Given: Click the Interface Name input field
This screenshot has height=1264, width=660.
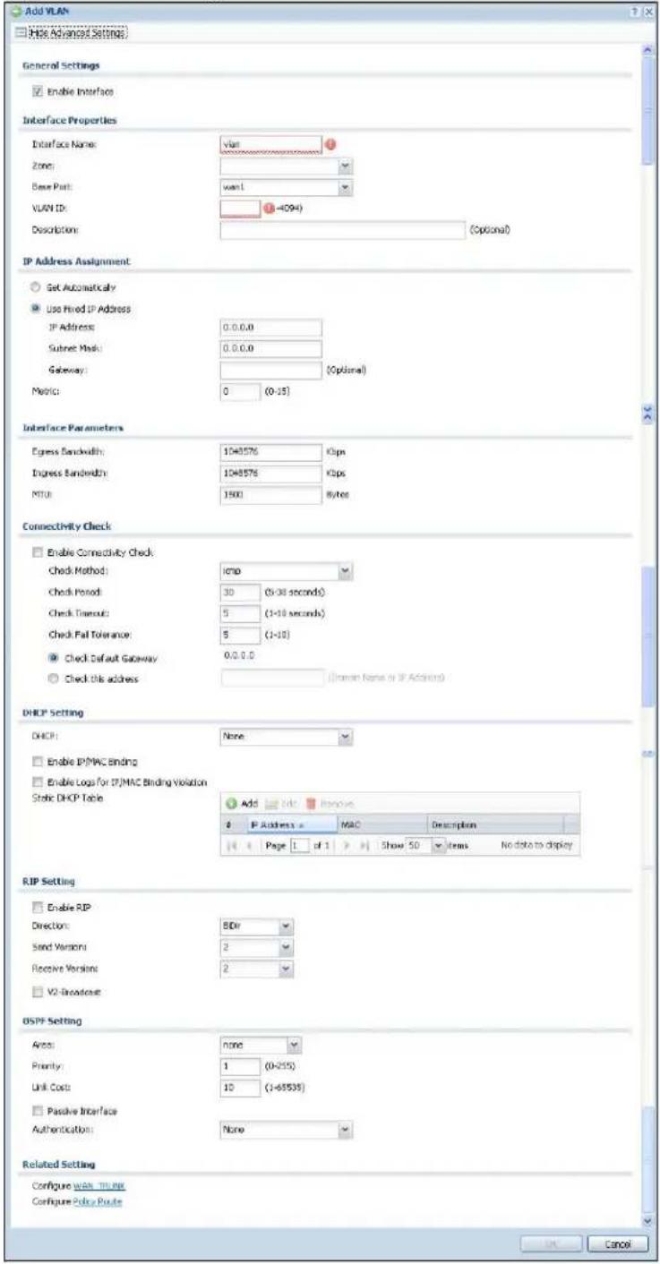Looking at the screenshot, I should [x=270, y=143].
